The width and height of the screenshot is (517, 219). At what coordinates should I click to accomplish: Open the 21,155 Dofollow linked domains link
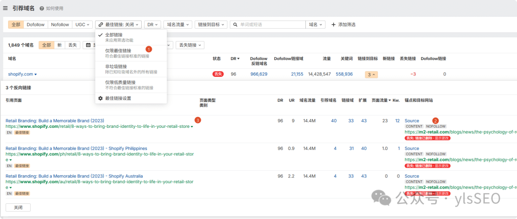(x=297, y=74)
